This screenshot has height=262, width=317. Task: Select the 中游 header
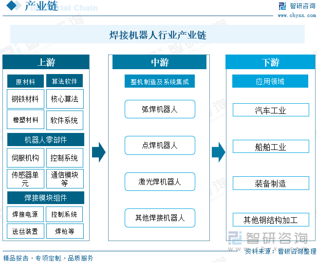pos(160,62)
